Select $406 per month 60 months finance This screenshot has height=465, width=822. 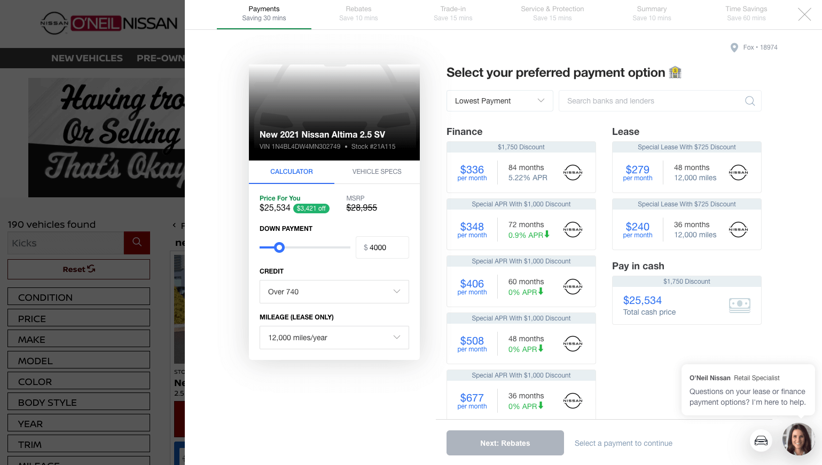click(521, 281)
